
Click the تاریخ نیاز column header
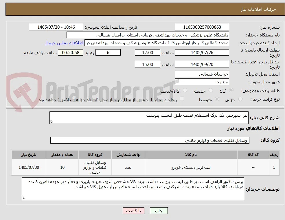coord(29,155)
